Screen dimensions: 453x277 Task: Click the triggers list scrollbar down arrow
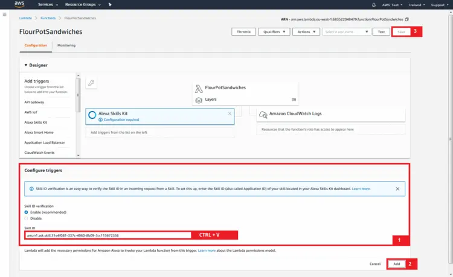click(x=78, y=156)
